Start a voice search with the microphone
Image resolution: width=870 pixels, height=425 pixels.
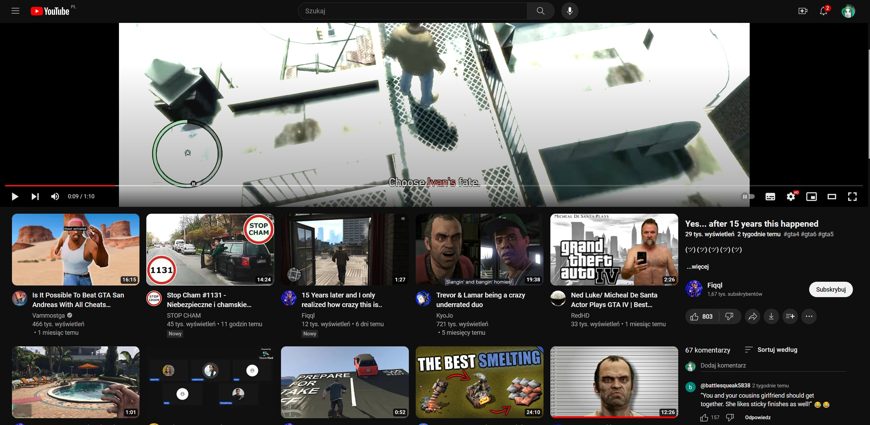click(570, 11)
